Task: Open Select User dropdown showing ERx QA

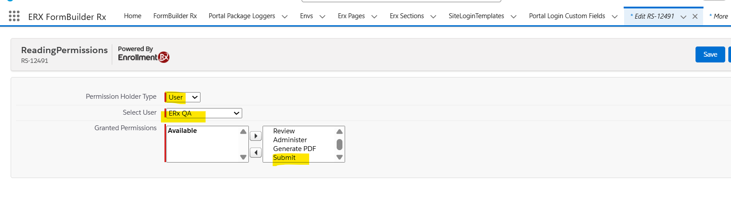Action: pos(204,113)
